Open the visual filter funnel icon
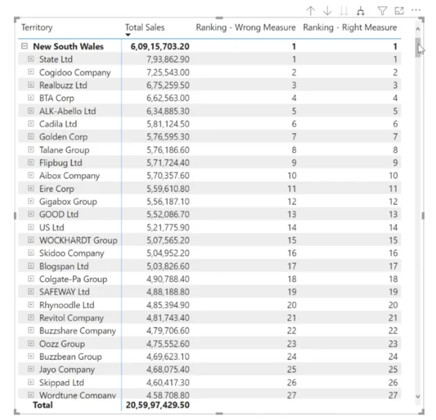The width and height of the screenshot is (436, 420). (382, 11)
